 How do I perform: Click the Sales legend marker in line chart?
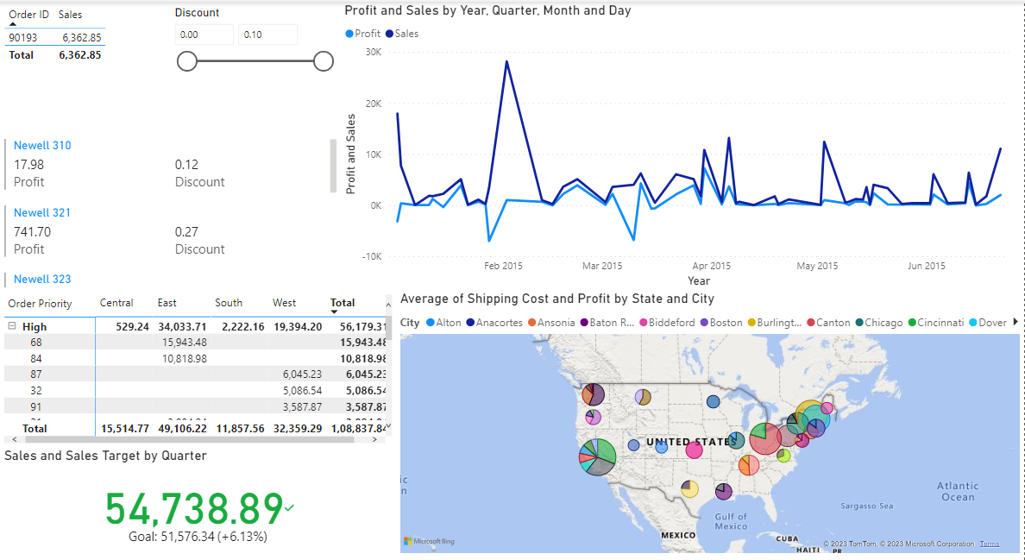point(390,34)
